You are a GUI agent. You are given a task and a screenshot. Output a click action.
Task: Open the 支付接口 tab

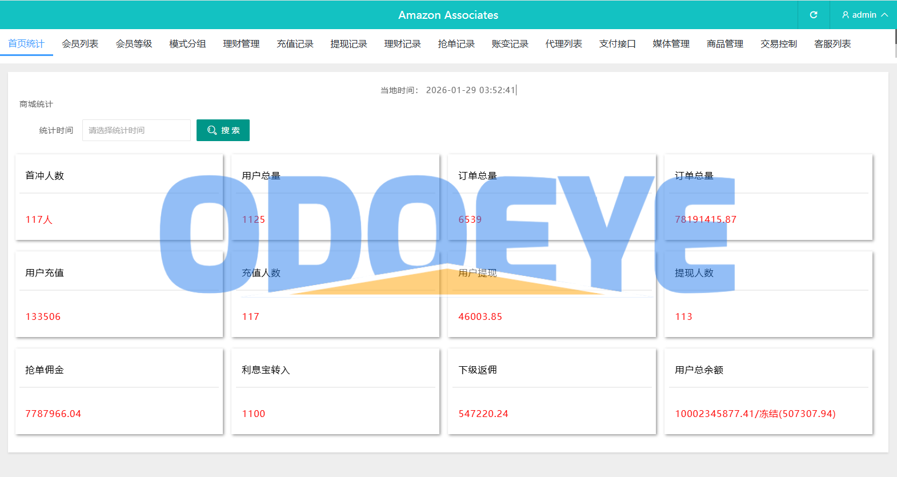[617, 44]
